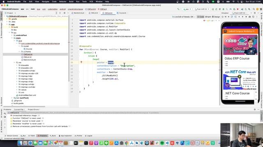Open the app run configuration dropdown
This screenshot has width=263, height=147.
coord(187,9)
